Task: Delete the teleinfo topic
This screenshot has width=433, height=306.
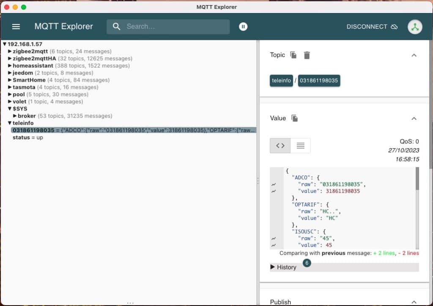Action: (x=307, y=55)
